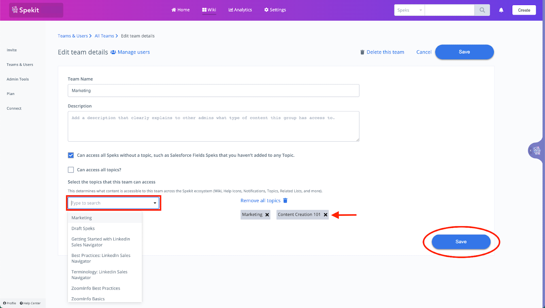Click trash icon beside Remove all topics
545x308 pixels.
285,200
